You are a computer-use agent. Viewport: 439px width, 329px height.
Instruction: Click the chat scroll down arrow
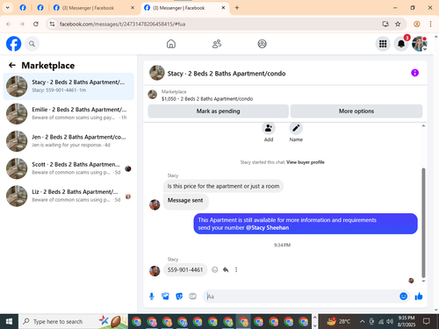tap(423, 281)
